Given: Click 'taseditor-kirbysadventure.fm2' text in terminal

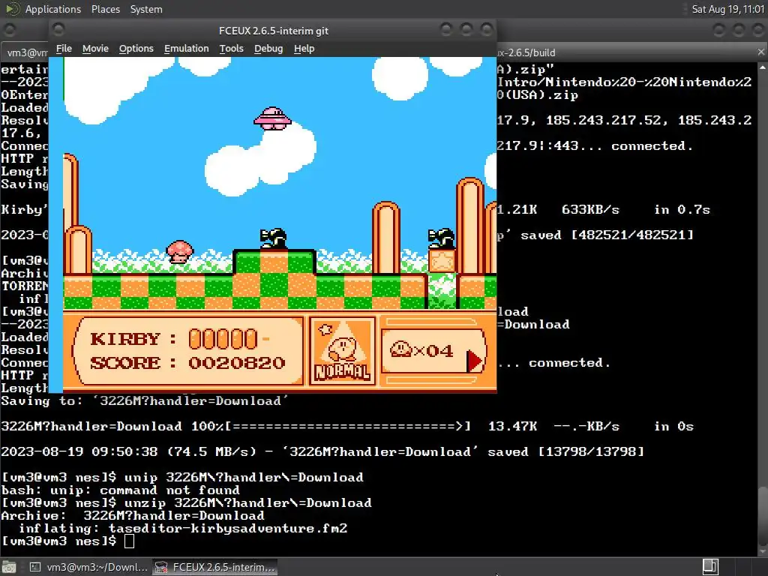Looking at the screenshot, I should click(x=228, y=529).
